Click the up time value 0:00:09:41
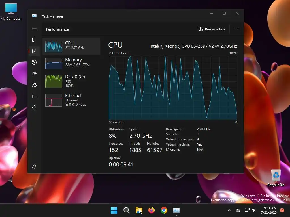This screenshot has height=217, width=290. tap(121, 165)
